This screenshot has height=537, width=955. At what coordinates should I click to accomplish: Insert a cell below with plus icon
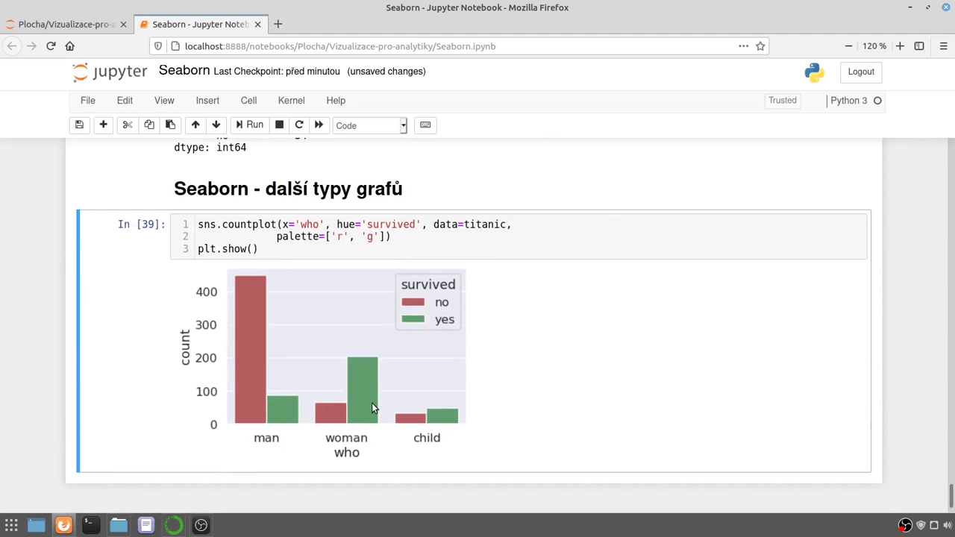point(103,125)
